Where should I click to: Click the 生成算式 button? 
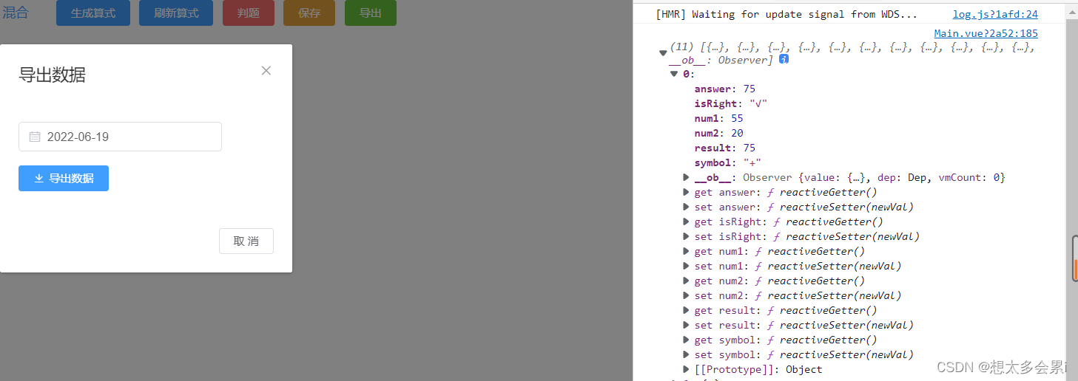(93, 13)
